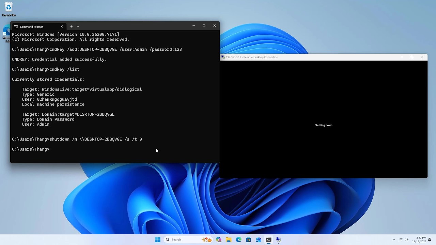
Task: Open the Recycle Bin desktop icon
Action: [9, 9]
